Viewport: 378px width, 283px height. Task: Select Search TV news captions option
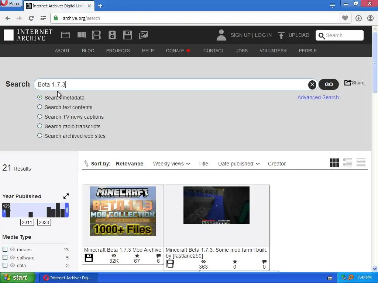point(40,116)
